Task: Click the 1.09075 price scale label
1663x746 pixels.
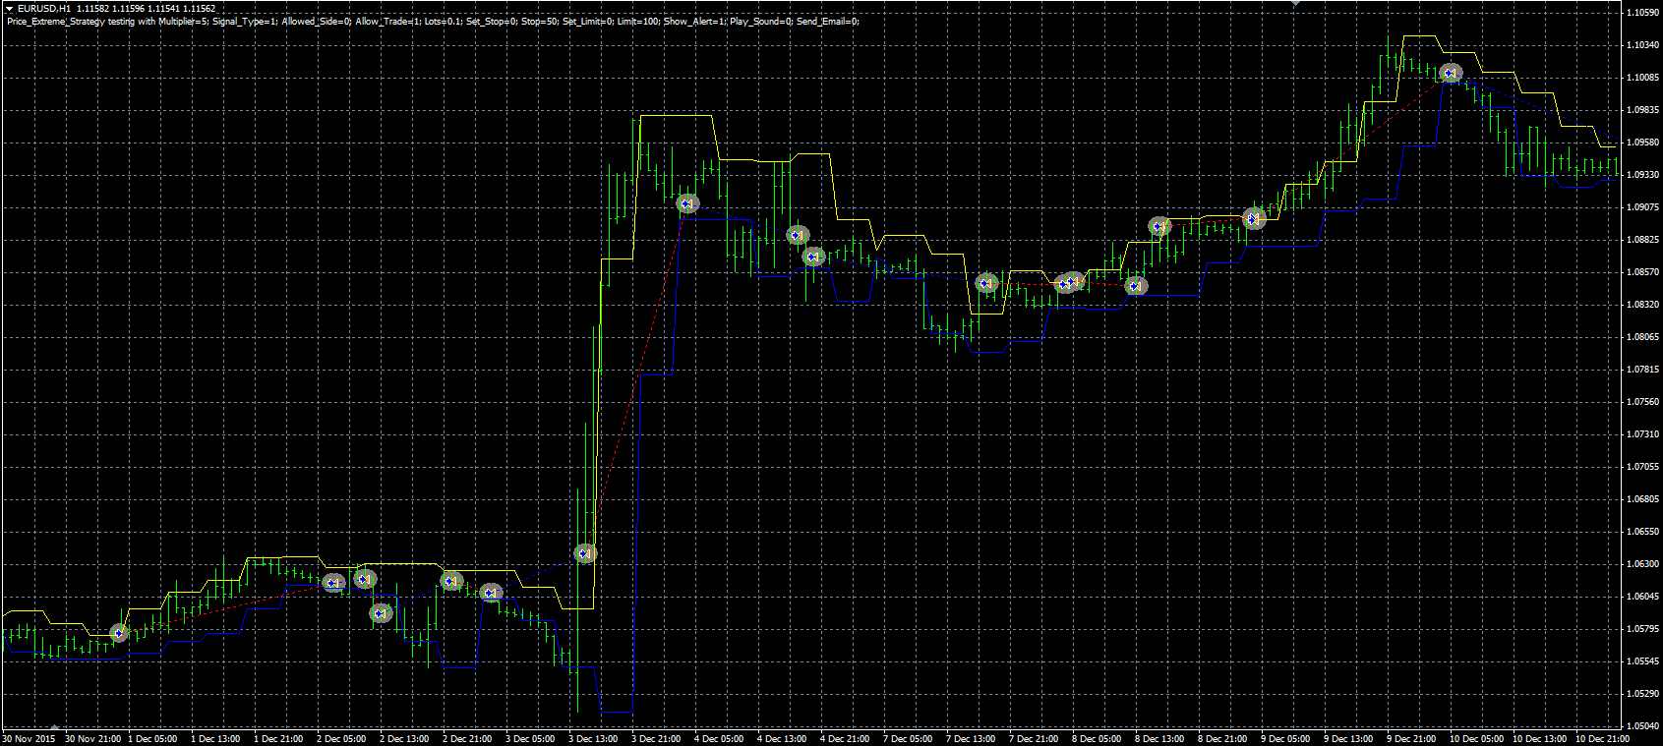Action: click(x=1643, y=207)
